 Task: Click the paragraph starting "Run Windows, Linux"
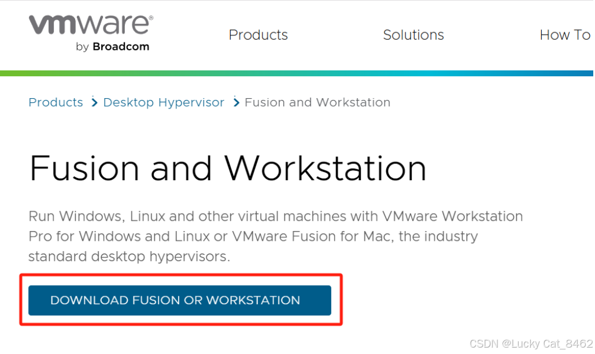tap(275, 236)
